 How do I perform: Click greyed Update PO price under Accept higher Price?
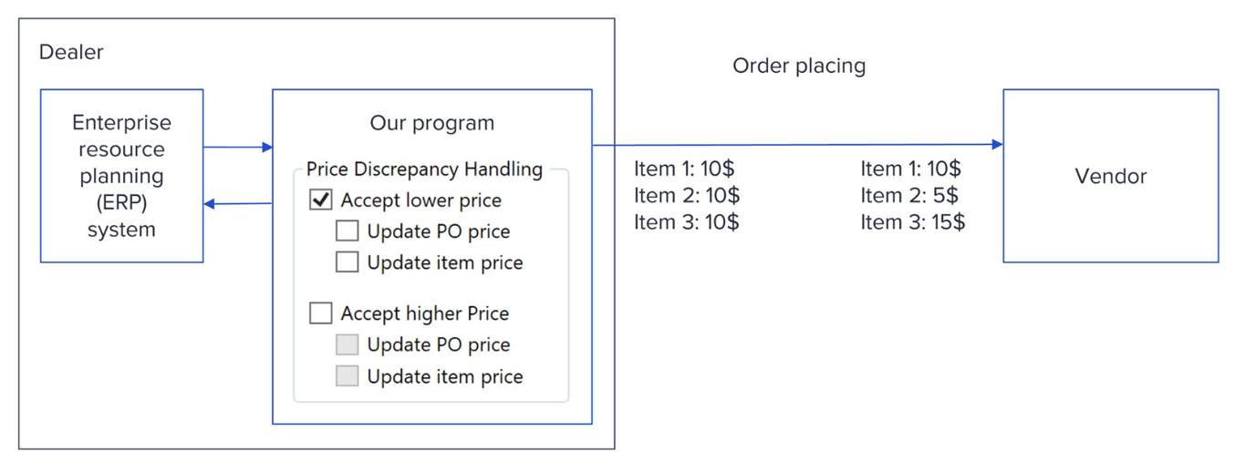click(348, 344)
